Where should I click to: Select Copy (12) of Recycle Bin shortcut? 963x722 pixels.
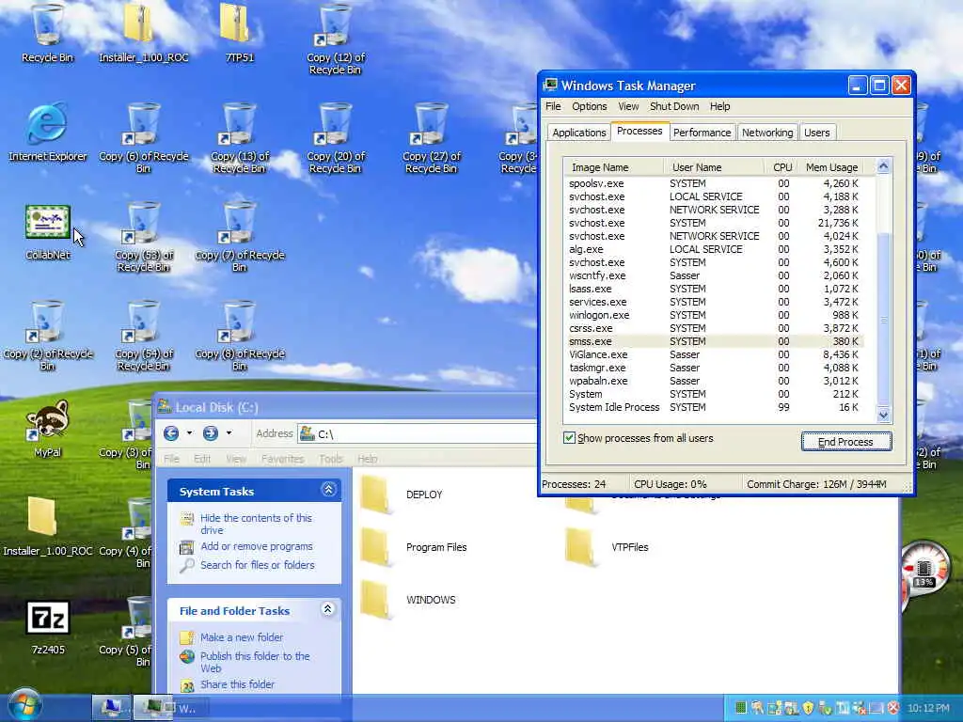335,38
